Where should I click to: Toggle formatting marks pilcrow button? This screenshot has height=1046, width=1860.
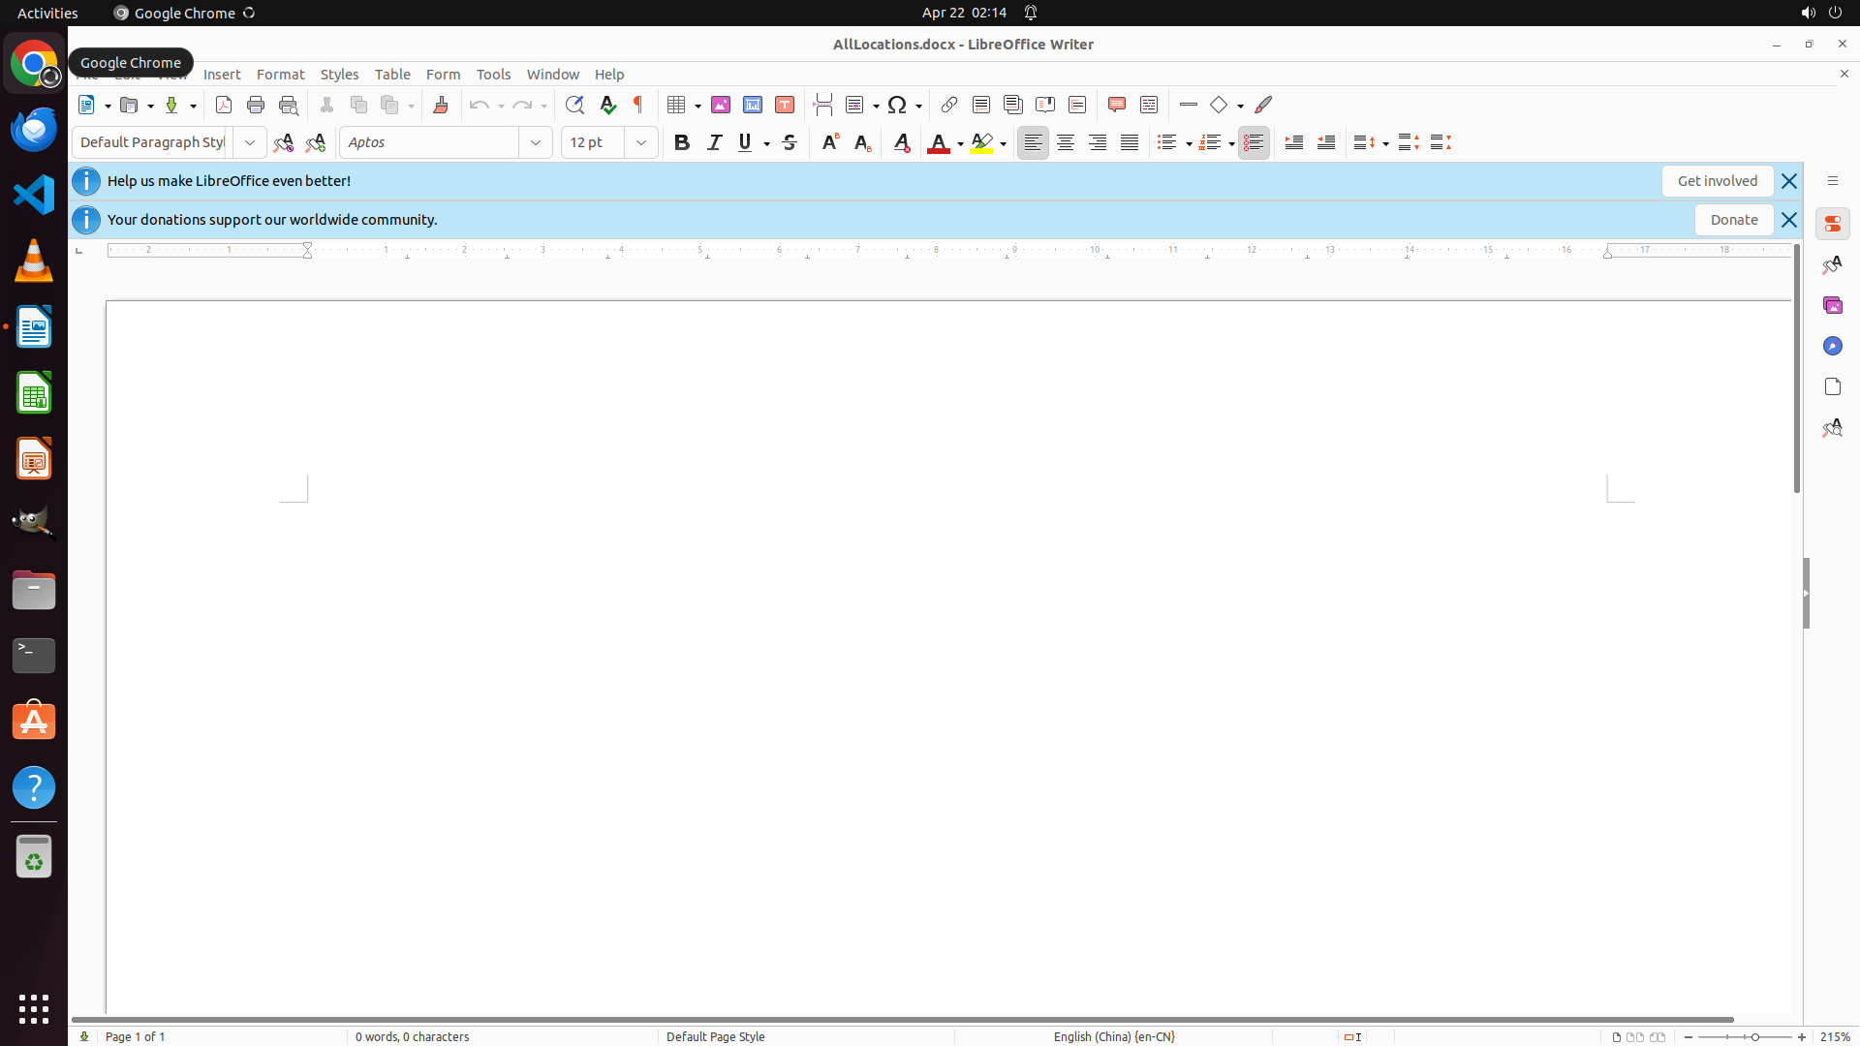[638, 105]
